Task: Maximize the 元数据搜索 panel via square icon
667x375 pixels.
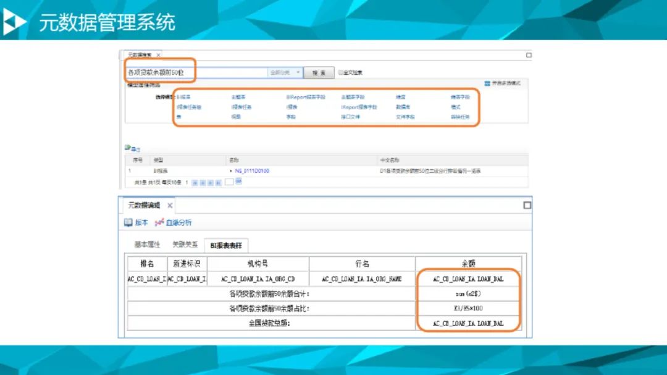Action: (529, 55)
